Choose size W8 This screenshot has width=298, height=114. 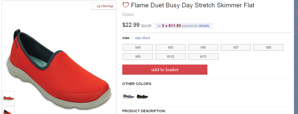tap(268, 47)
